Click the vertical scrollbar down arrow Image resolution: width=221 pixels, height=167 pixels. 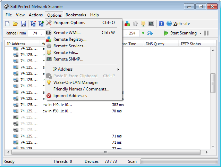tap(213, 146)
